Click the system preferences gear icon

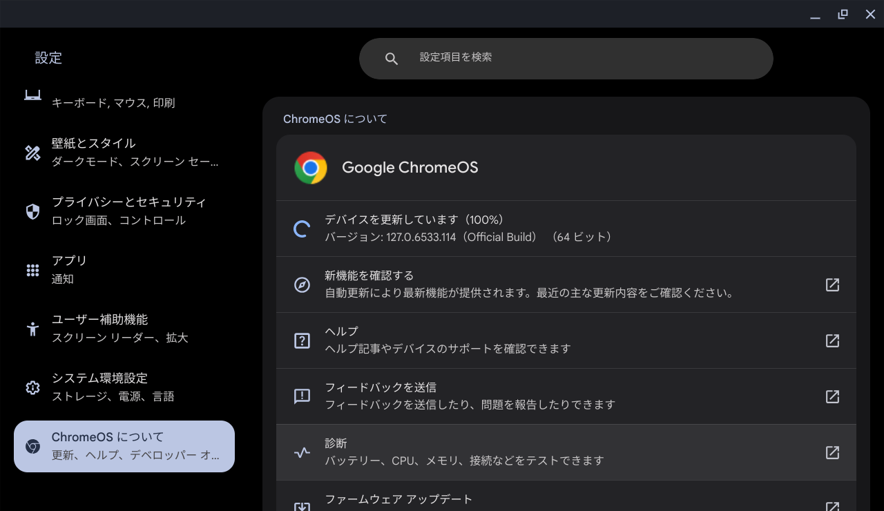pyautogui.click(x=32, y=387)
